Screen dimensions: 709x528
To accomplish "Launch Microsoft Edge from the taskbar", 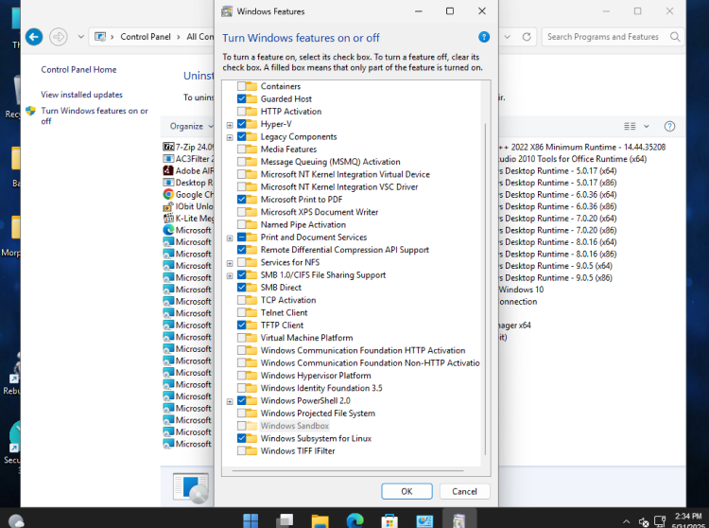I will (x=354, y=520).
